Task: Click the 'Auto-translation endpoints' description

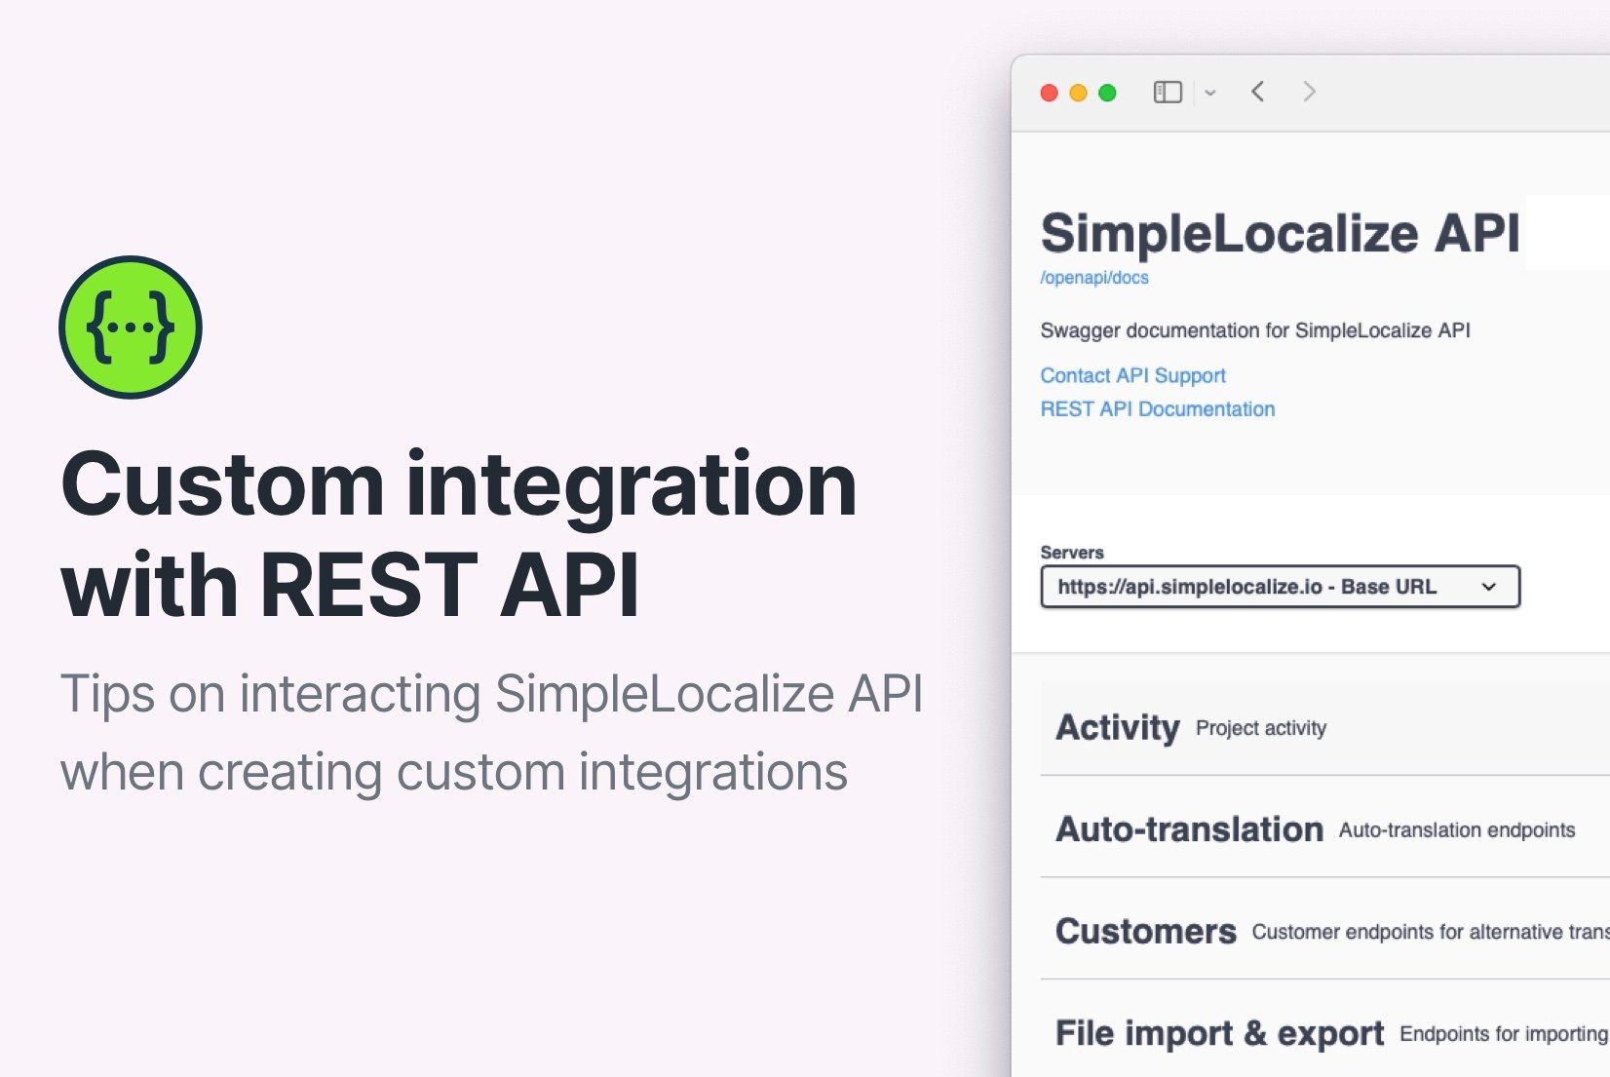Action: click(x=1457, y=829)
